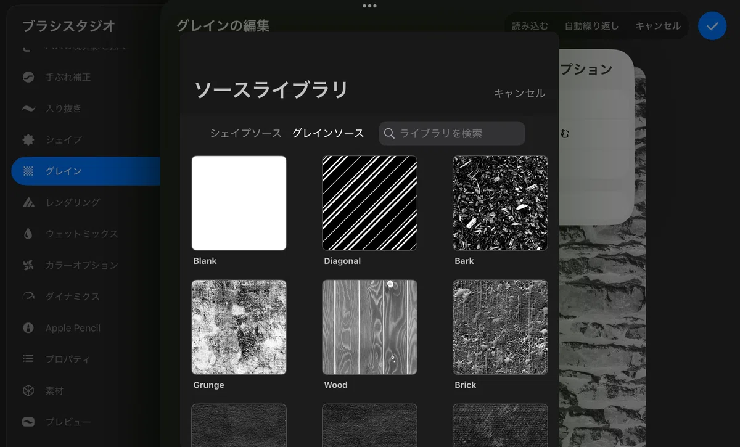Open the Preview (プレビュー) icon

click(x=28, y=422)
